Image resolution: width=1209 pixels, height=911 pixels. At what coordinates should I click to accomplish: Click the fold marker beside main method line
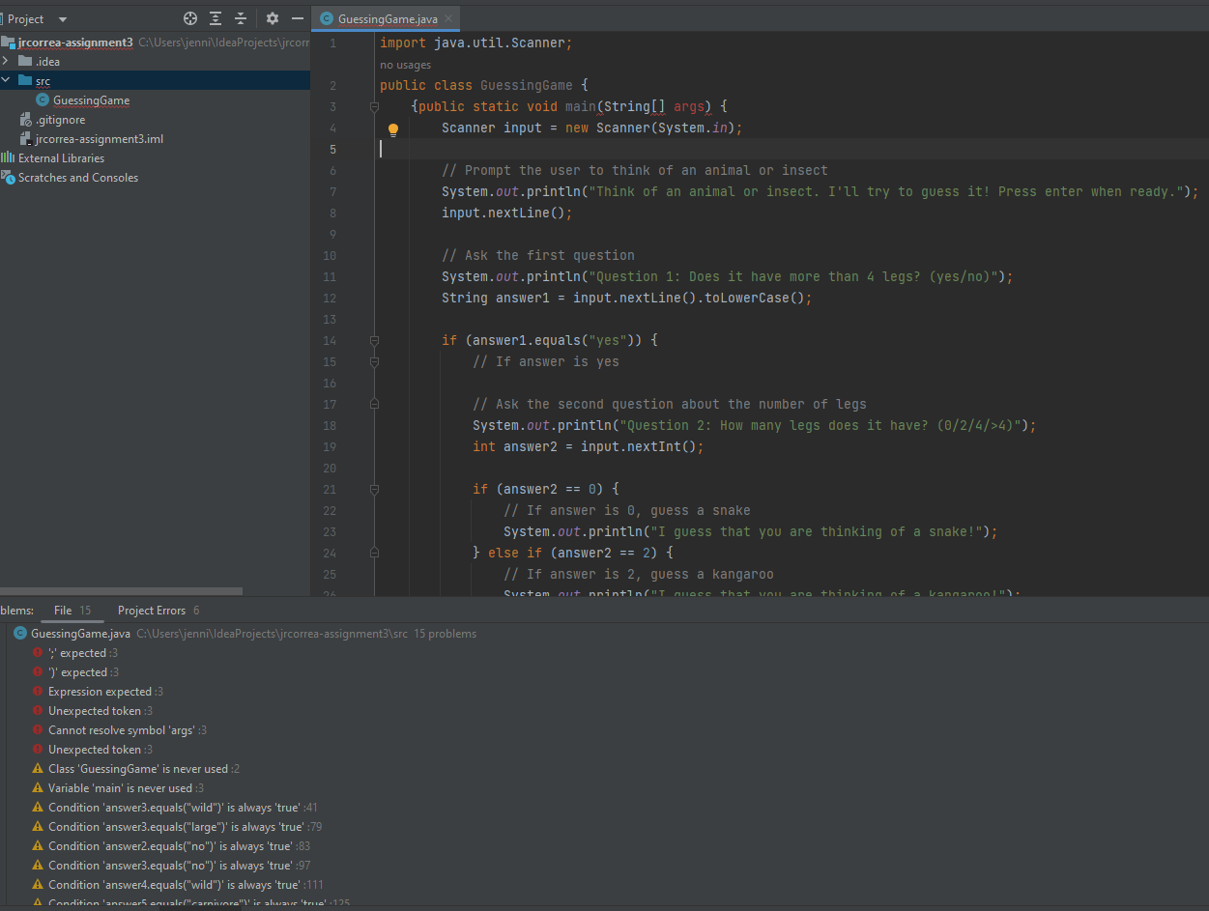(x=374, y=107)
